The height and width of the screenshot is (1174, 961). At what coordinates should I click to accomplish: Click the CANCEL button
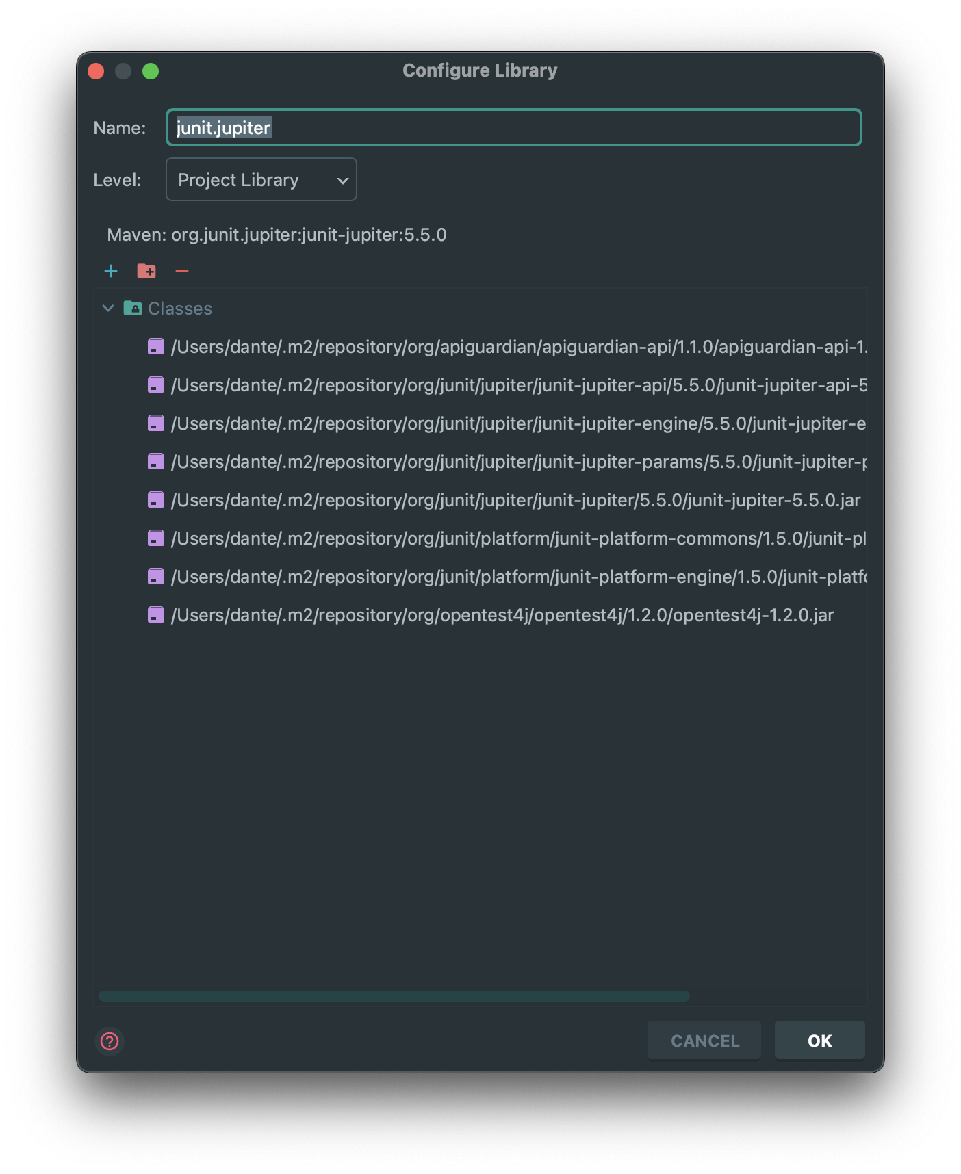[x=704, y=1041]
